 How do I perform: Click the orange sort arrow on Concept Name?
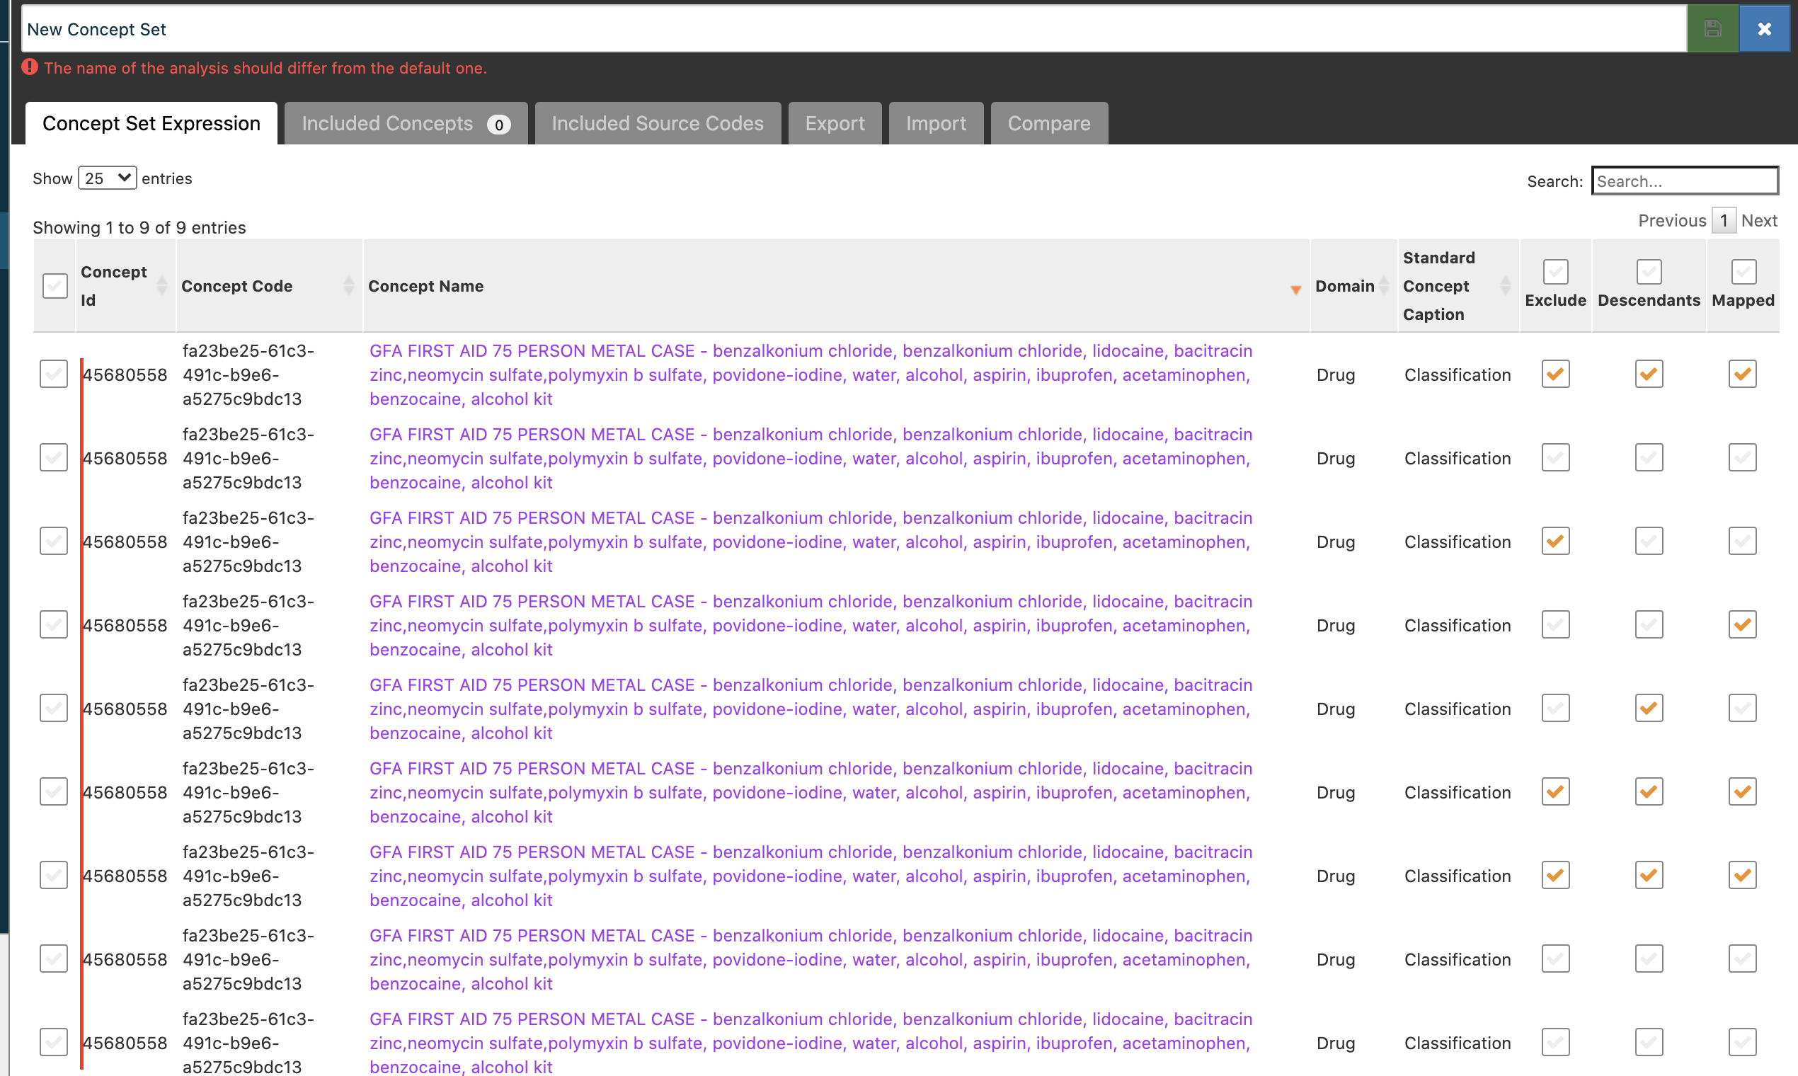[1295, 290]
